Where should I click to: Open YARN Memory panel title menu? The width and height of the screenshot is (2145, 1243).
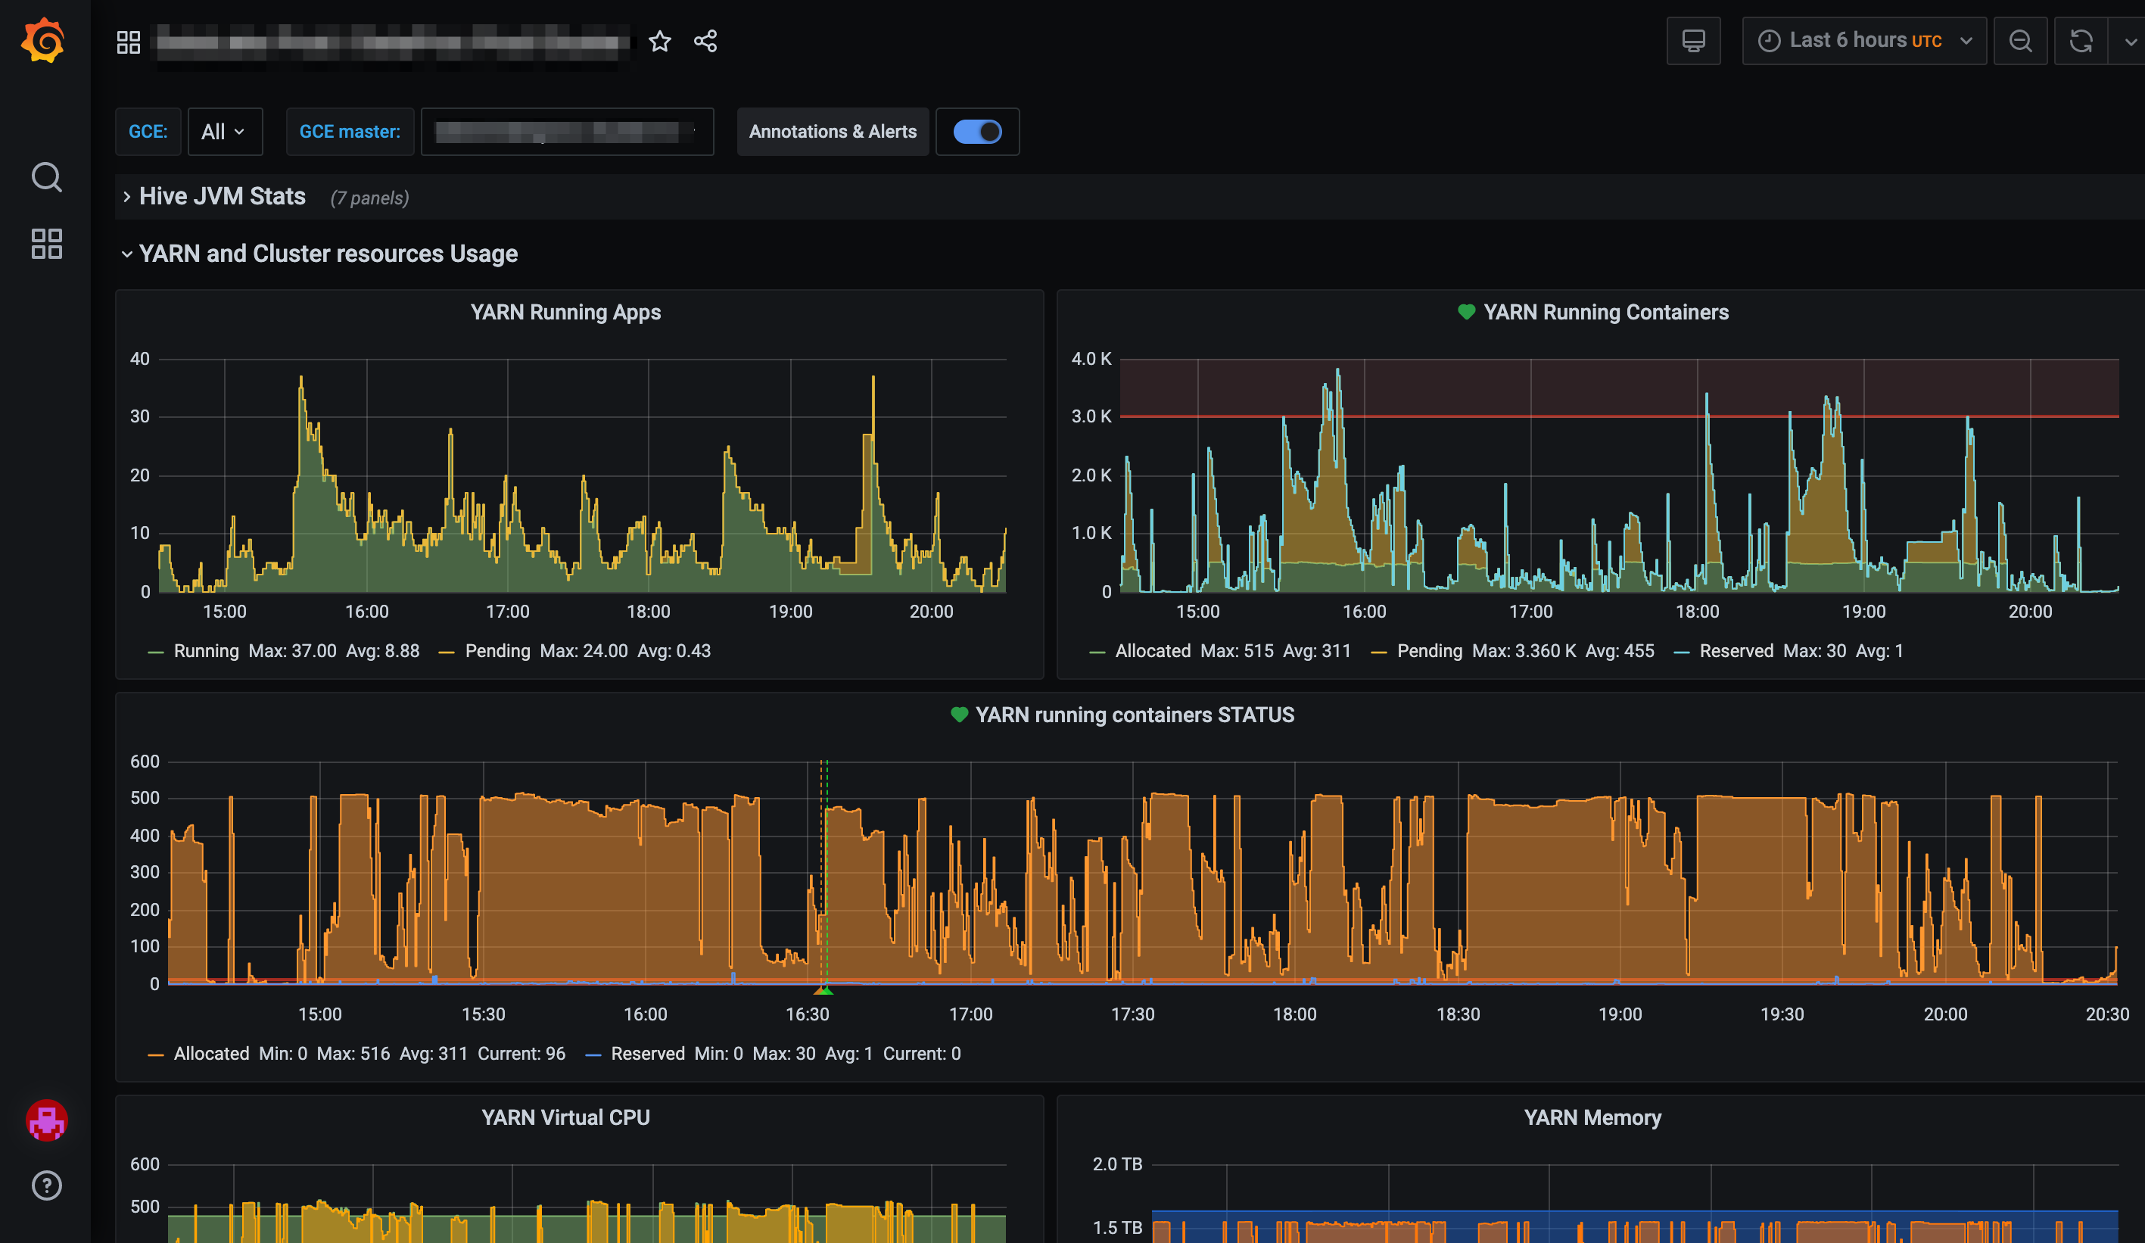coord(1592,1118)
